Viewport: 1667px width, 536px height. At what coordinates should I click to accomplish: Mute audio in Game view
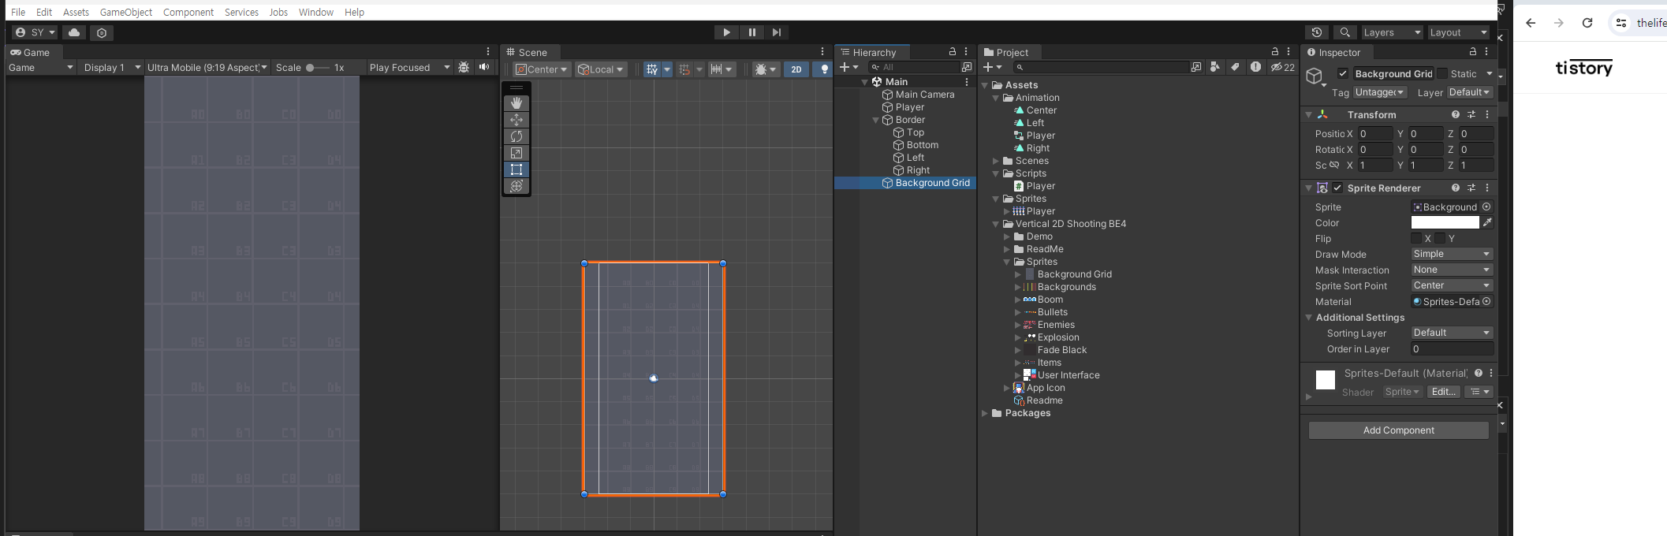pos(484,68)
